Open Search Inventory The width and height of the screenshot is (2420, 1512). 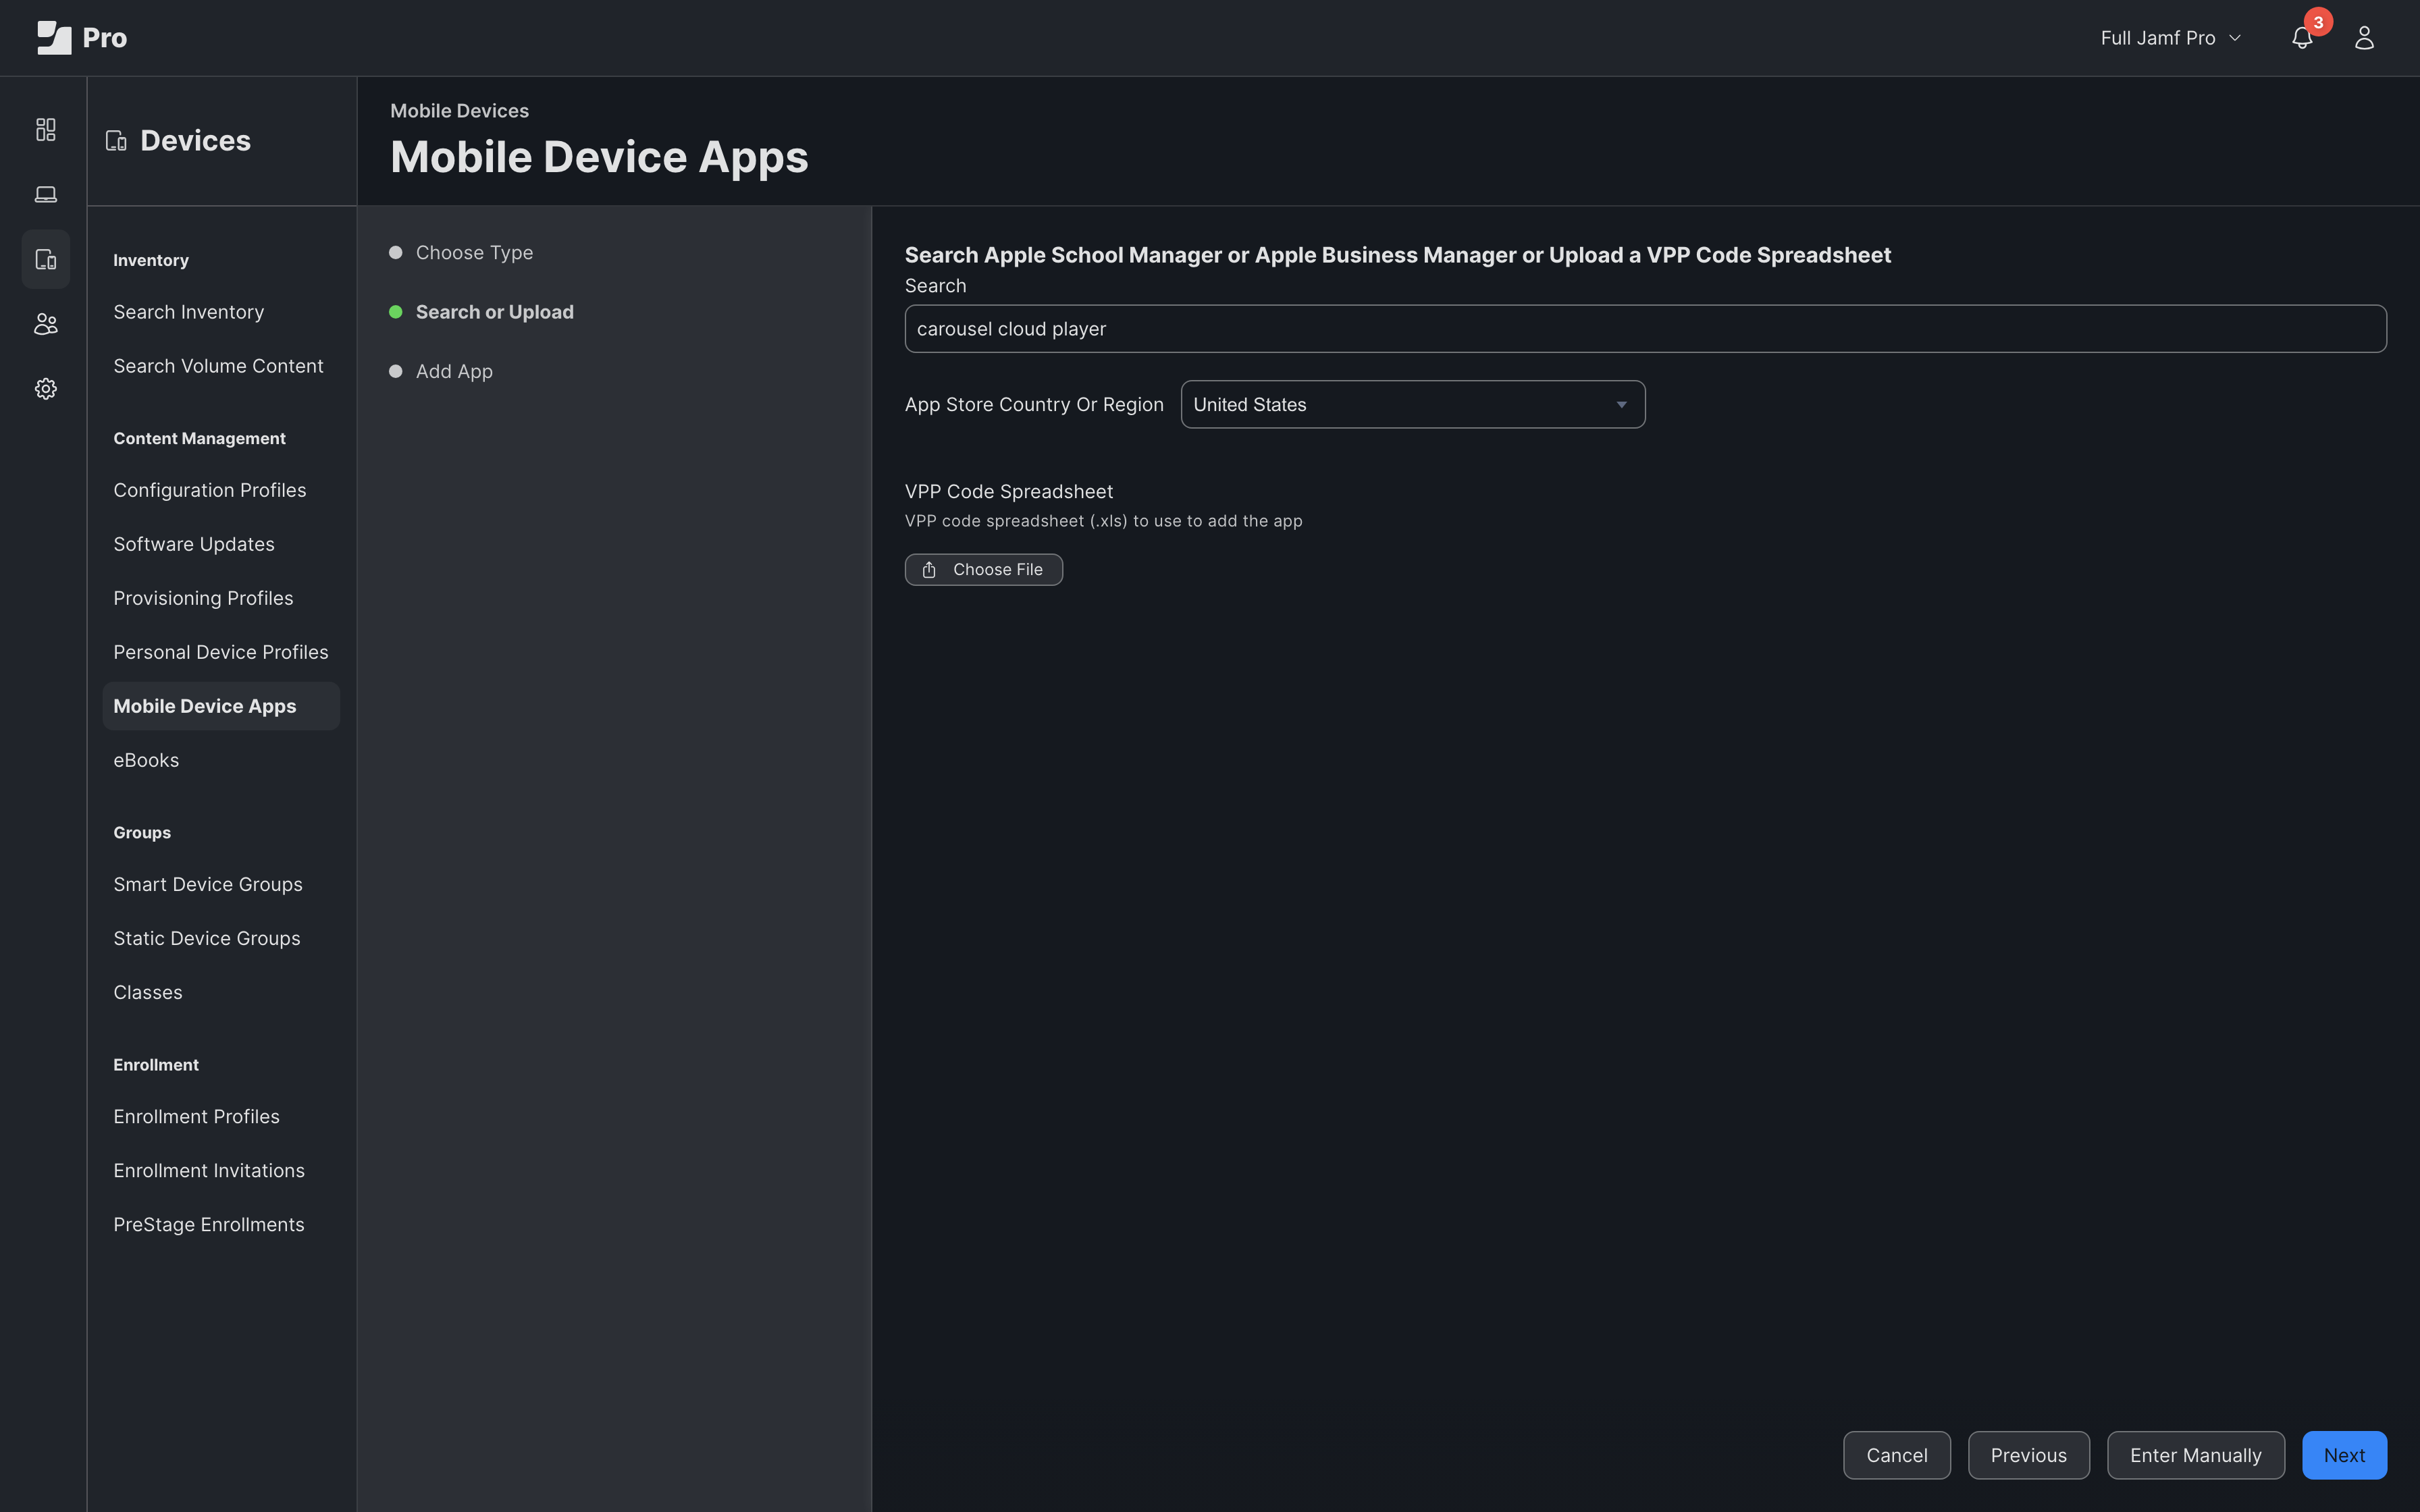point(188,312)
